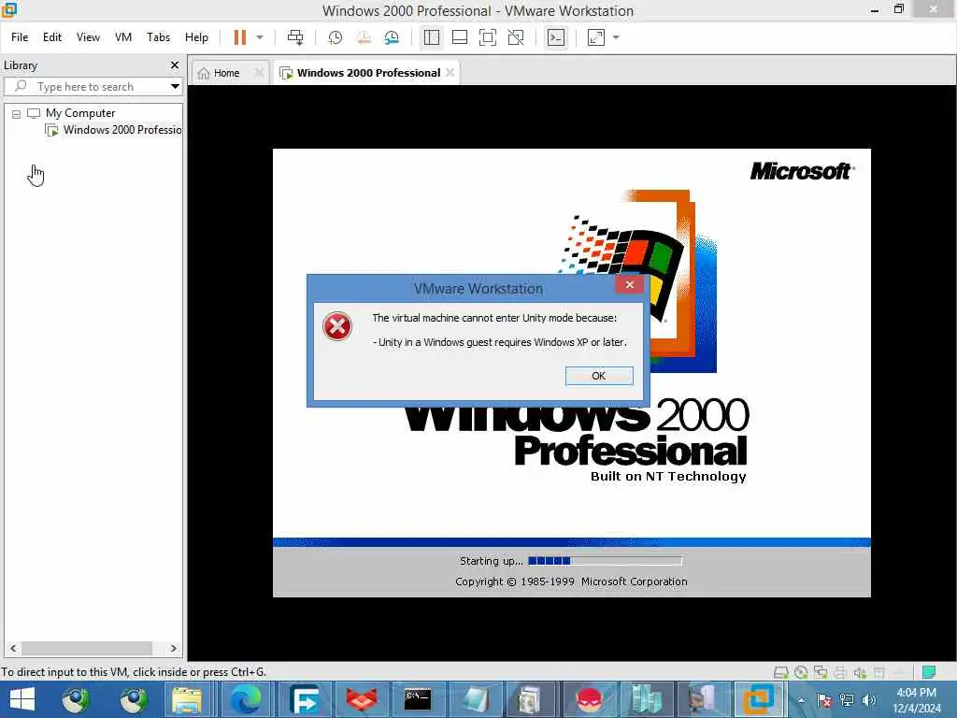The width and height of the screenshot is (957, 718).
Task: Click the blue F app taskbar icon
Action: [304, 699]
